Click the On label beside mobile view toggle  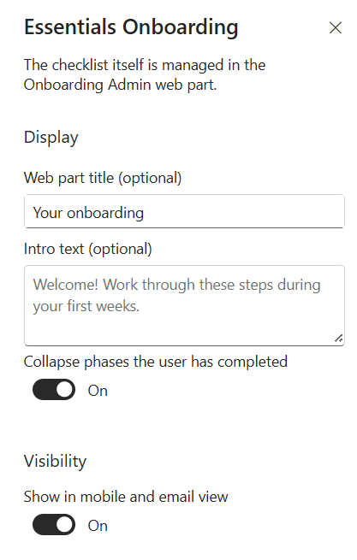98,525
